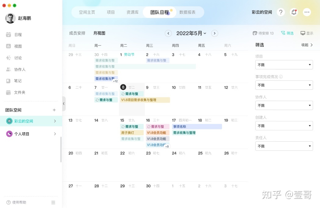The height and width of the screenshot is (208, 320).
Task: Open notifications bell icon
Action: 294,12
